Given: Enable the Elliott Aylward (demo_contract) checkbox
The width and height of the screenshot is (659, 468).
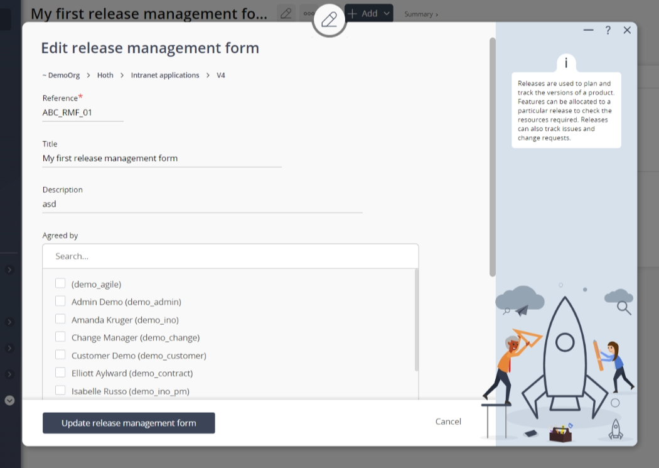Looking at the screenshot, I should point(60,373).
